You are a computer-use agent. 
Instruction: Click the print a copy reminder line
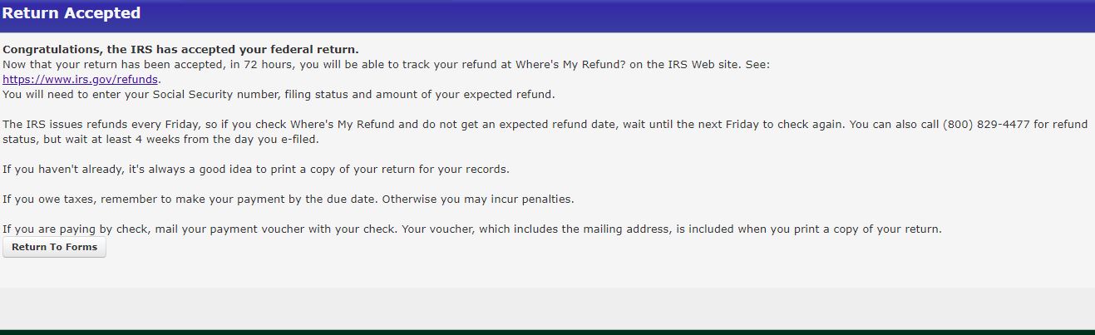pos(255,170)
